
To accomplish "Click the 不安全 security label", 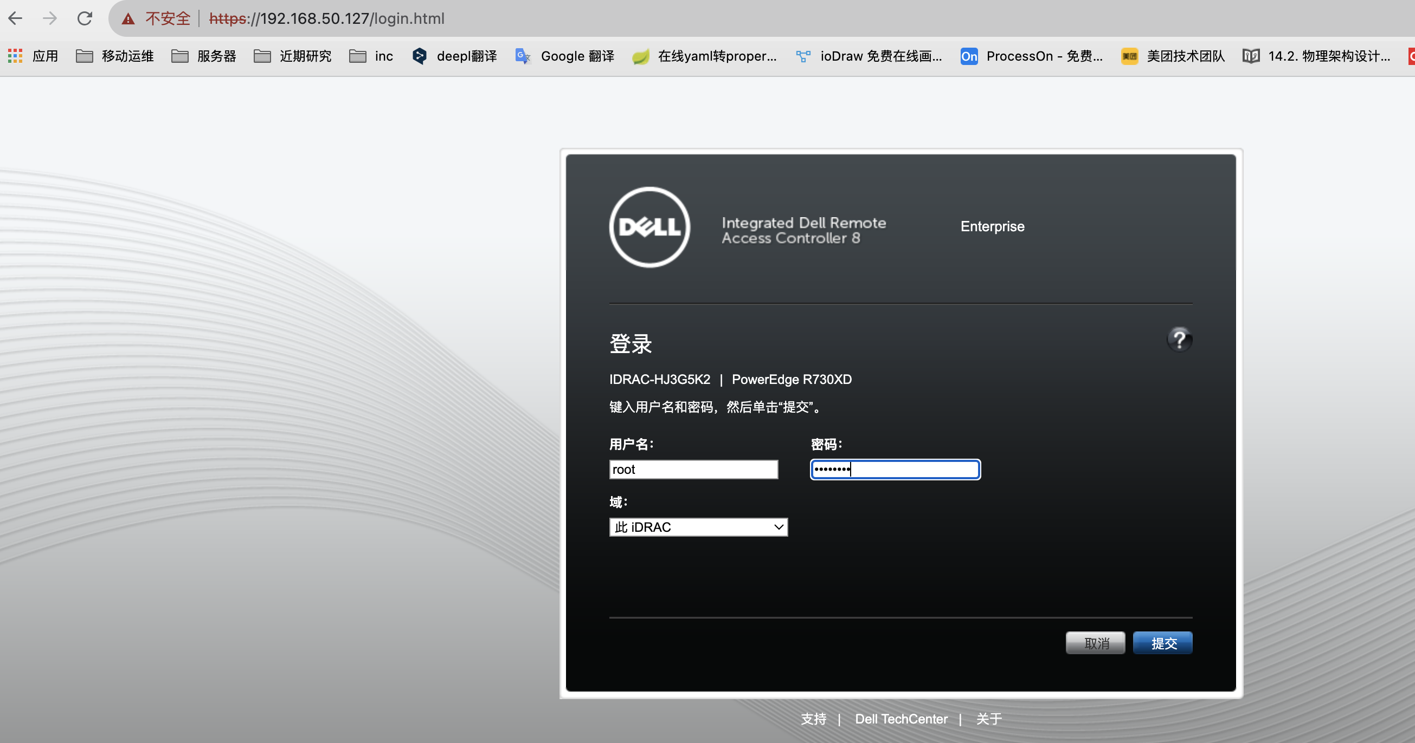I will [x=168, y=19].
